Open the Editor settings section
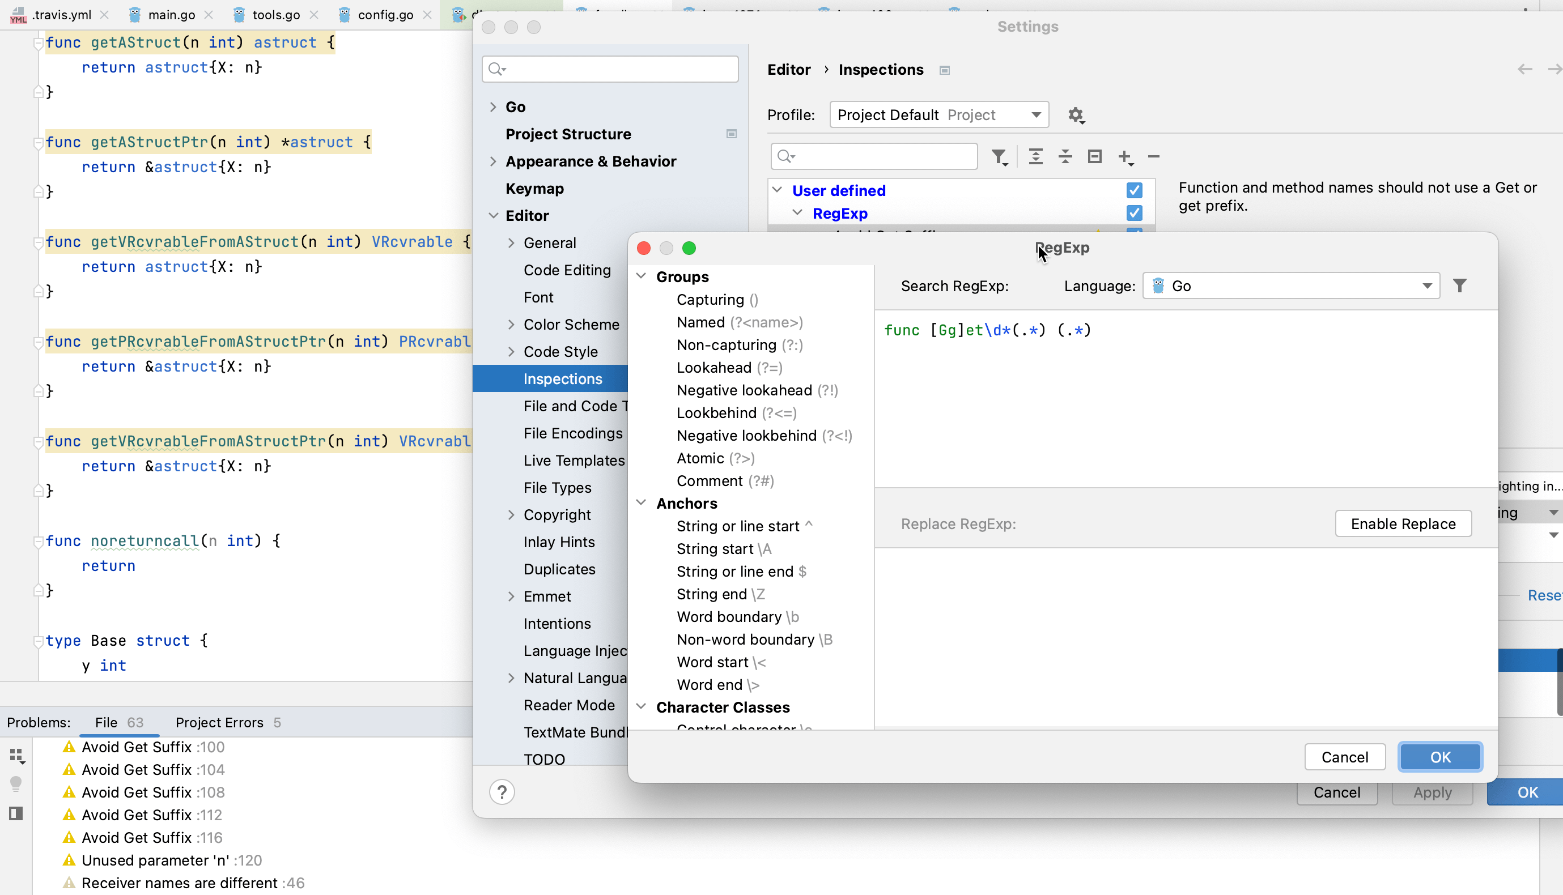Viewport: 1563px width, 895px height. [x=527, y=216]
